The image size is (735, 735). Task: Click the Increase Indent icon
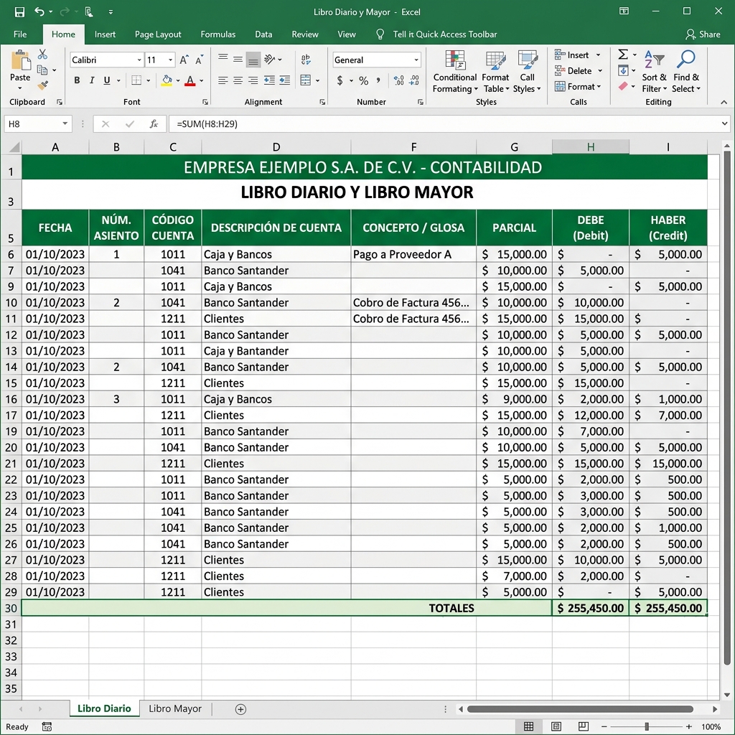click(x=284, y=80)
